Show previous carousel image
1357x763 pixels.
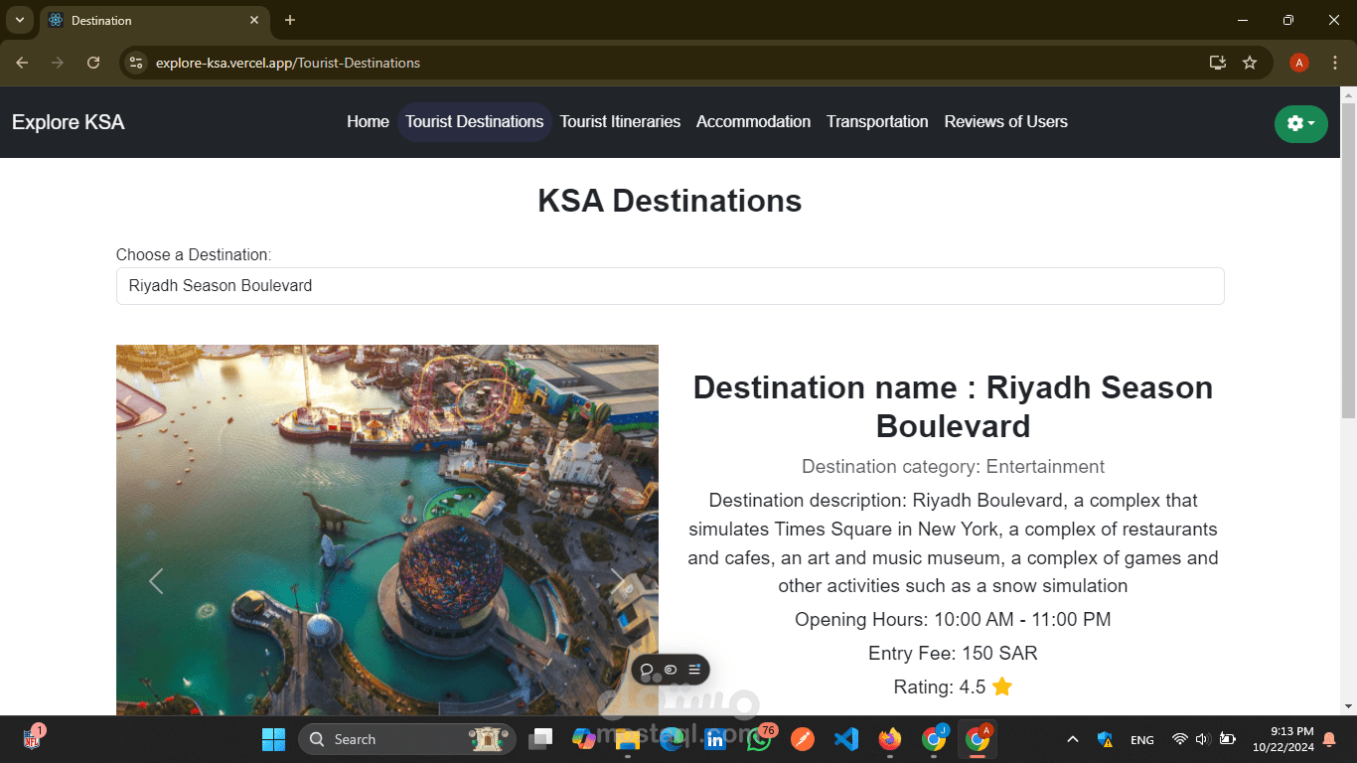click(x=156, y=581)
